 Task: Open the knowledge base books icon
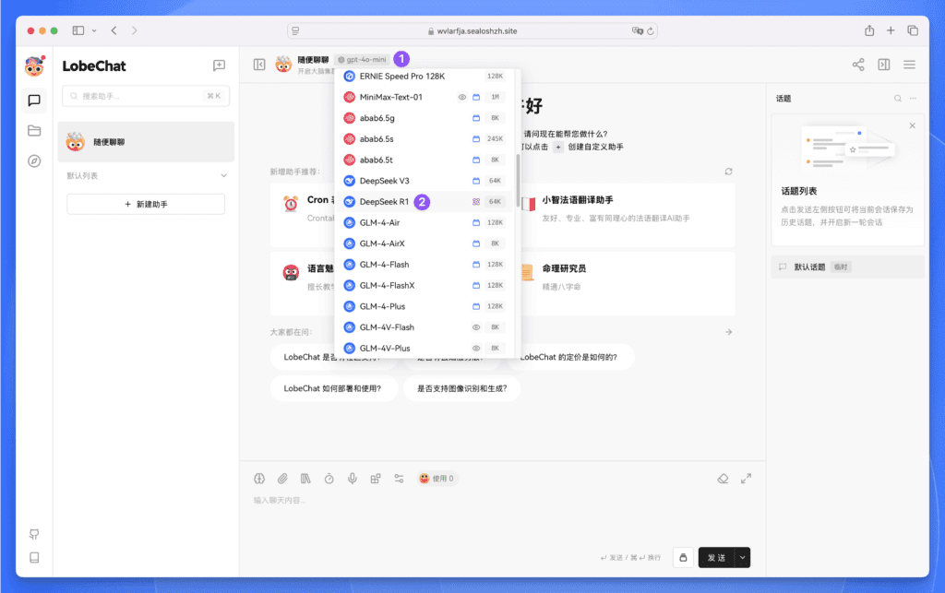point(305,479)
